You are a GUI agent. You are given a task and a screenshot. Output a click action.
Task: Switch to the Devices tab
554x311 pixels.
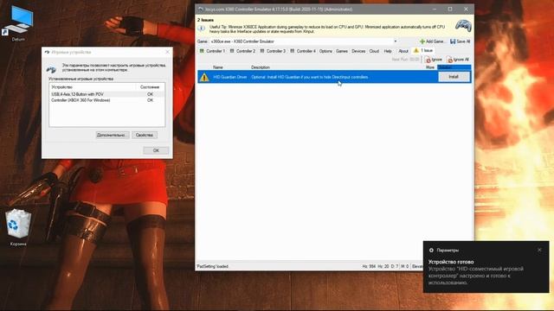[358, 51]
